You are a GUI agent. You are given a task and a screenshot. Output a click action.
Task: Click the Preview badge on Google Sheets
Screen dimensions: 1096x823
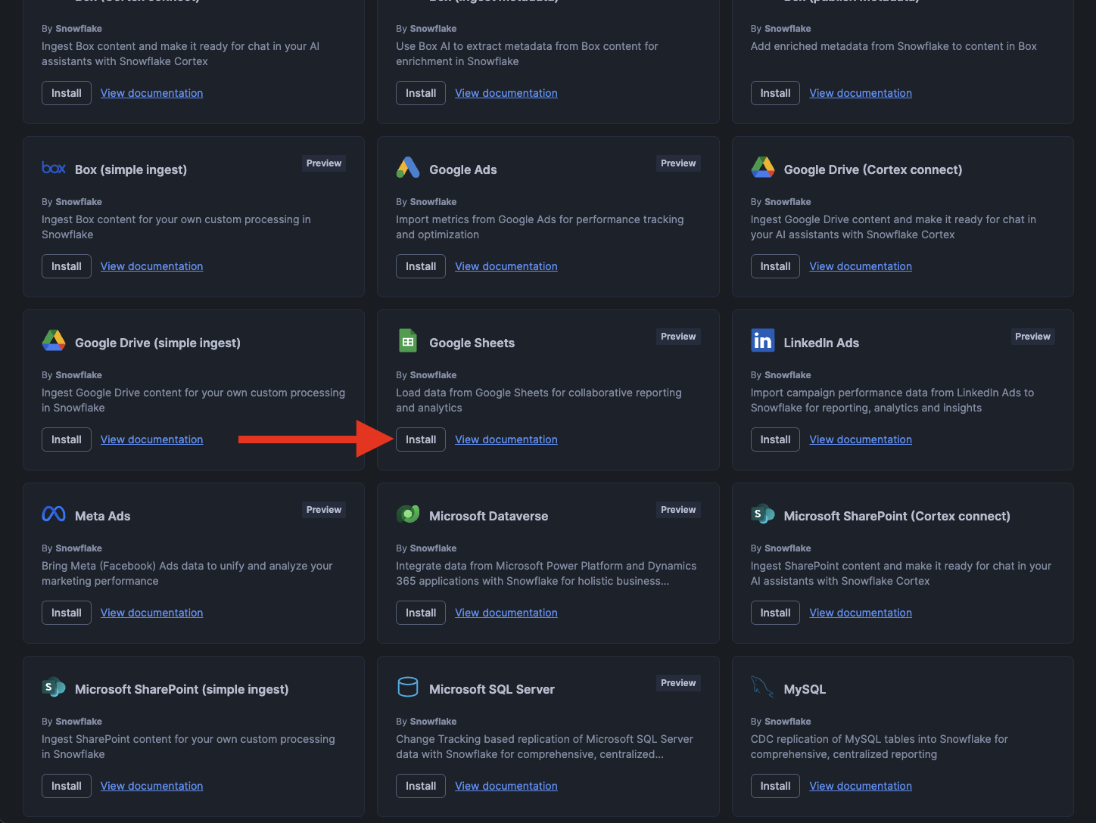click(678, 337)
